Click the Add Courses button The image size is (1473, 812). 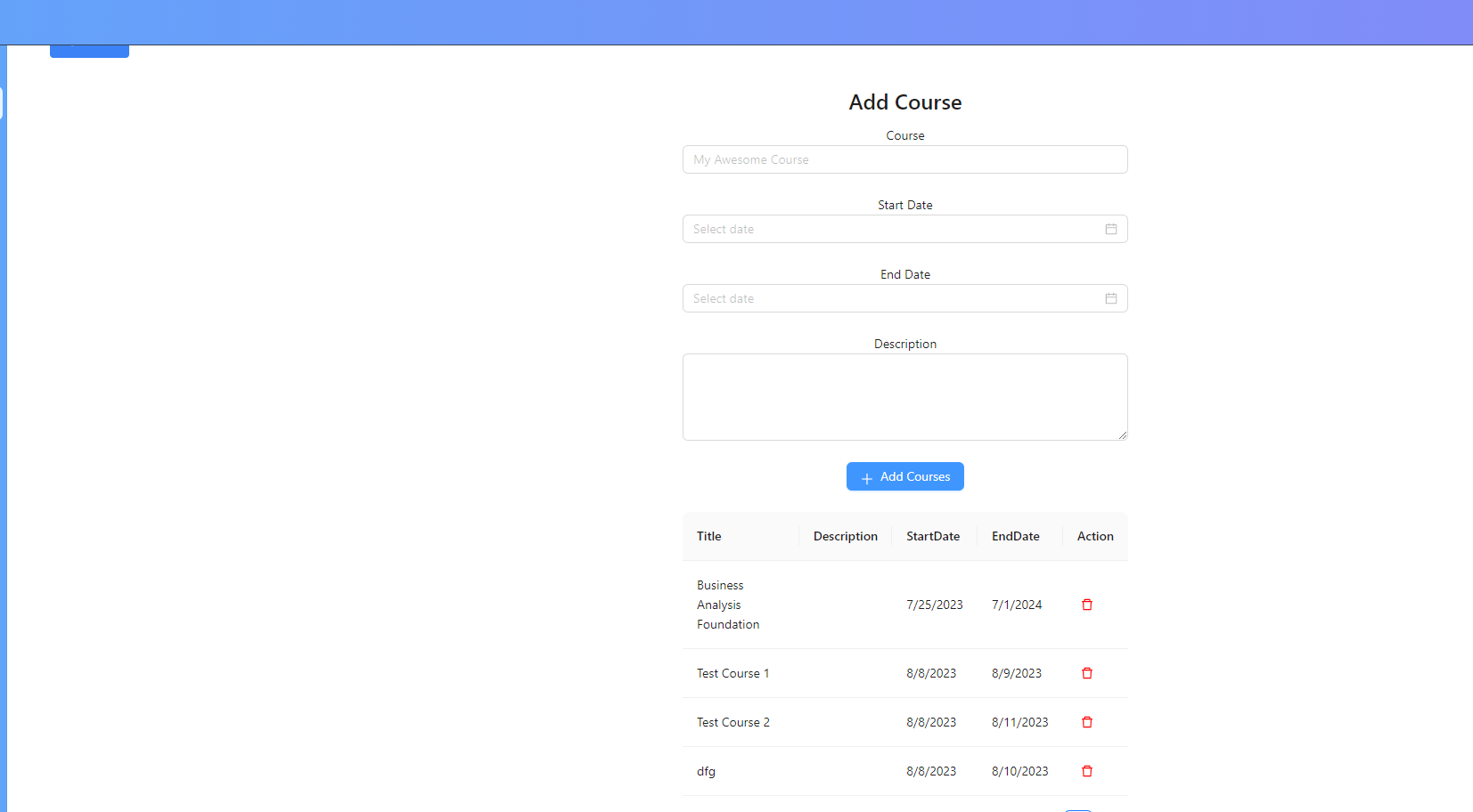point(904,476)
